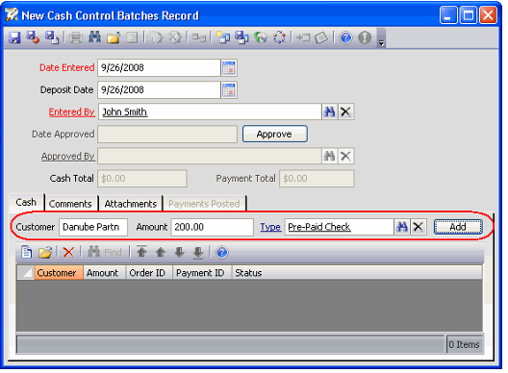Screen dimensions: 508x373
Task: Click the grayed linked boxes icon
Action: 199,37
